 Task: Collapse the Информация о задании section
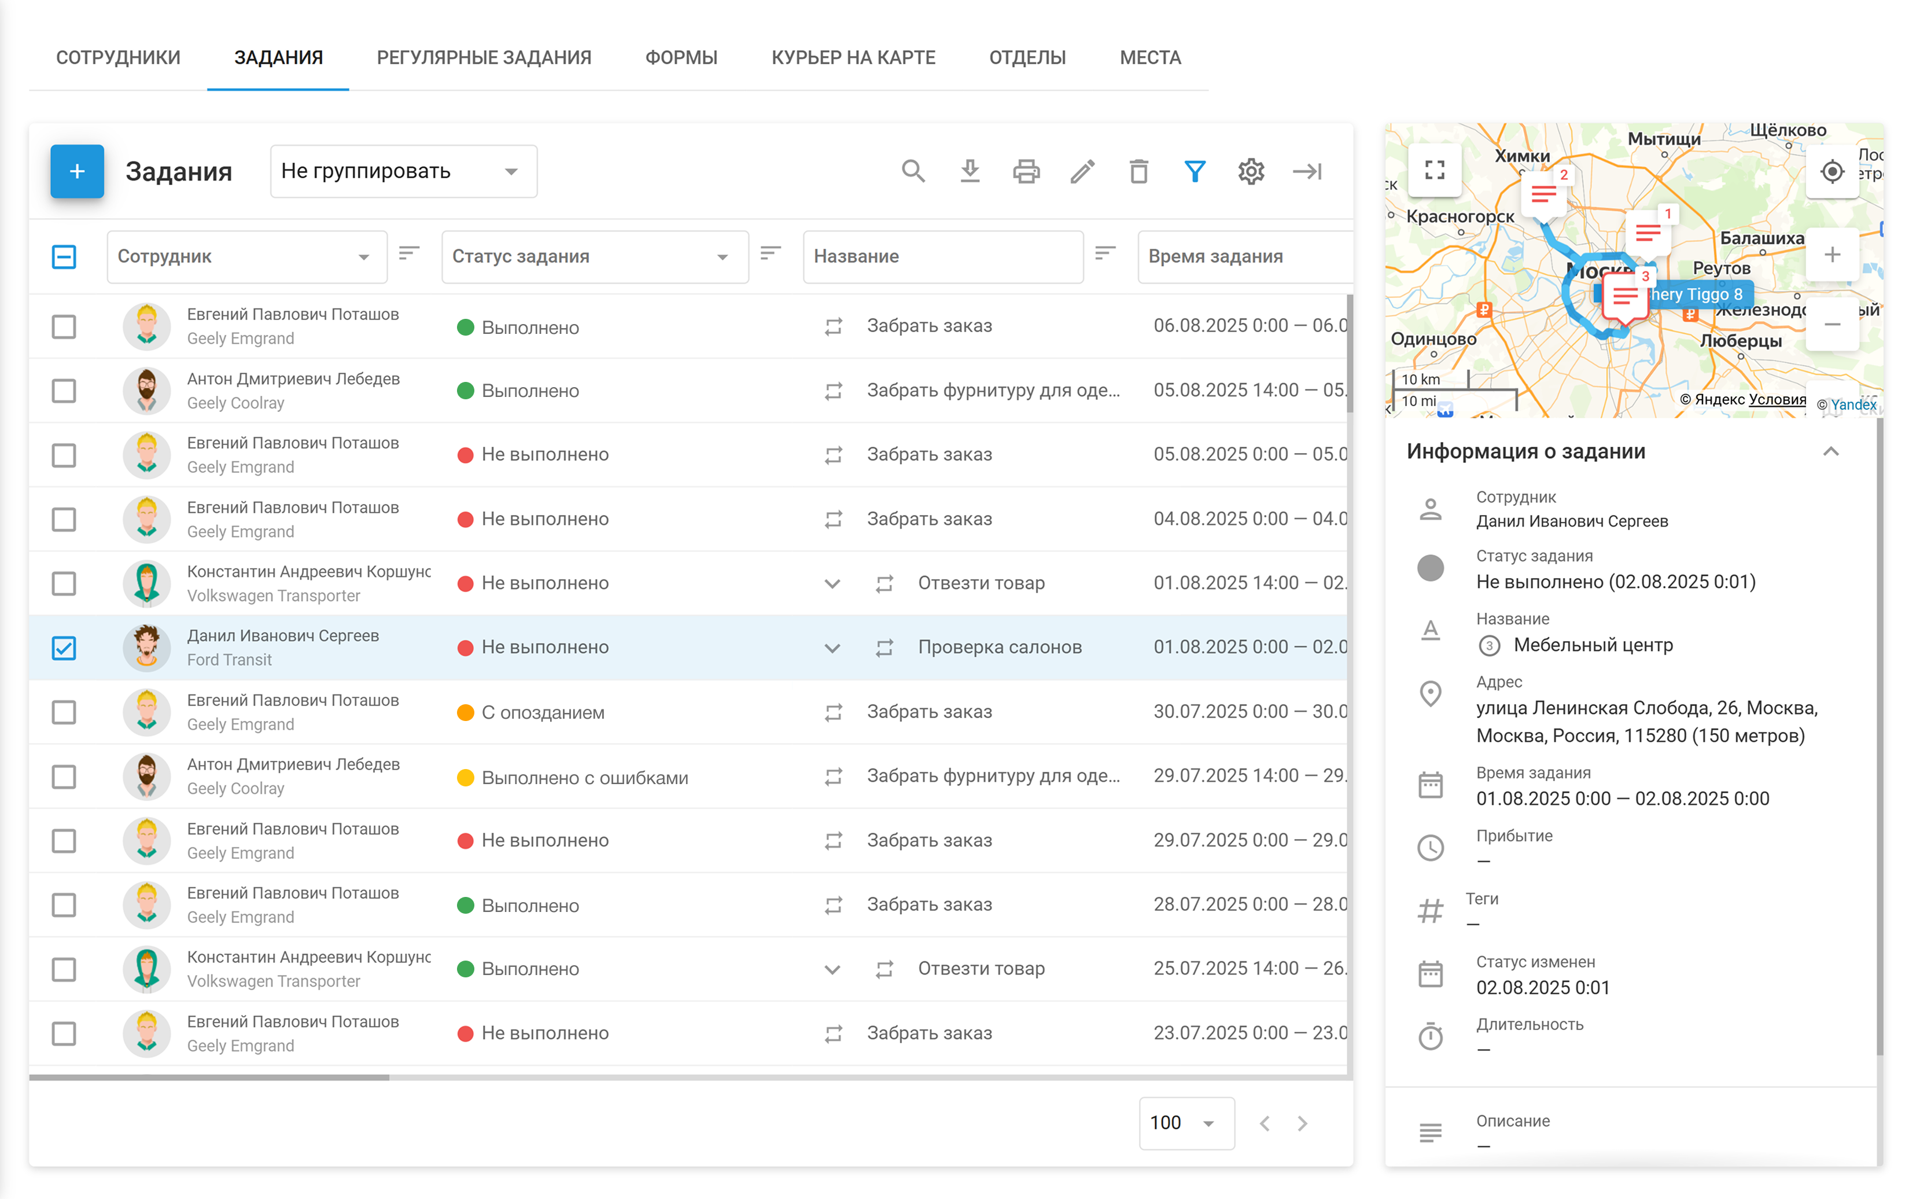point(1830,451)
